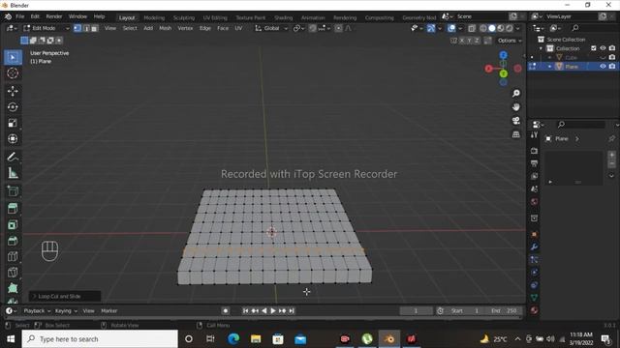Switch to solid viewport shading
The width and height of the screenshot is (620, 348).
point(492,28)
